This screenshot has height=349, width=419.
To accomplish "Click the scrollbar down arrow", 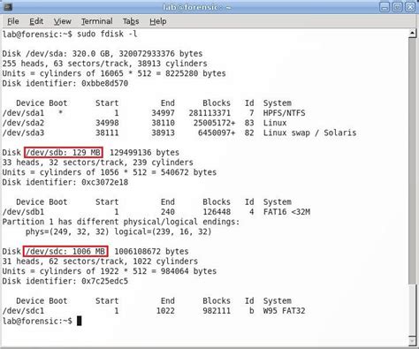I will tap(413, 340).
